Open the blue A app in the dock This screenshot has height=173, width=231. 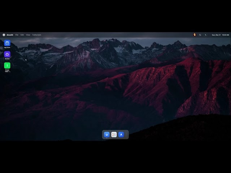pos(121,134)
